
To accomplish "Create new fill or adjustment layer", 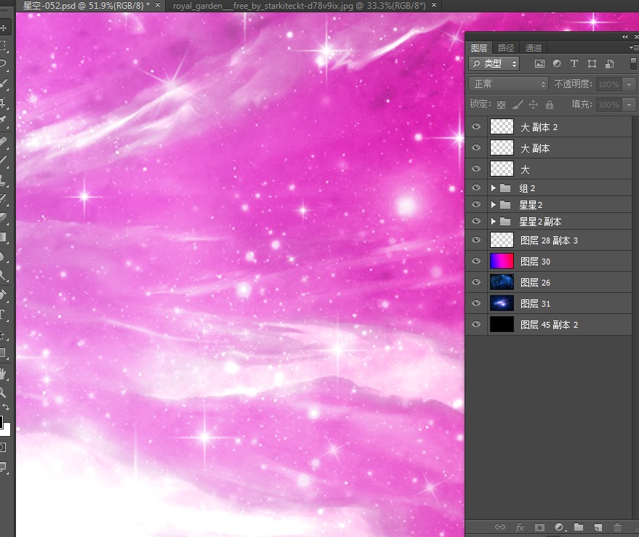I will coord(560,528).
